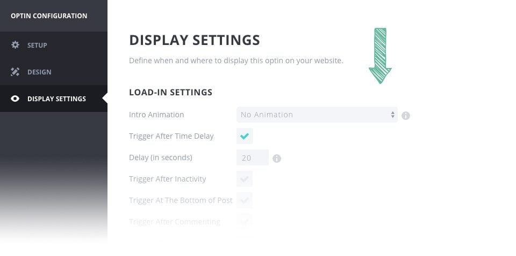Go to the Design section

[39, 72]
